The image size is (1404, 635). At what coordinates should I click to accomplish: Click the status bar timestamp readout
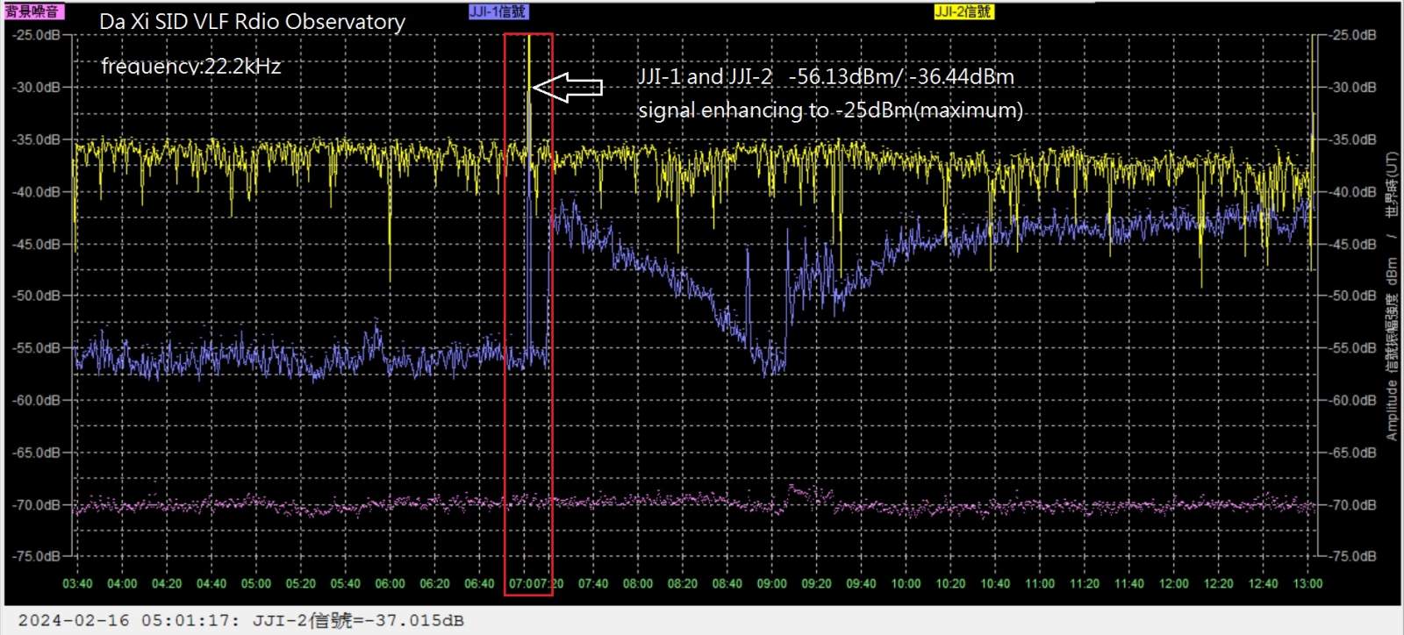pos(240,620)
